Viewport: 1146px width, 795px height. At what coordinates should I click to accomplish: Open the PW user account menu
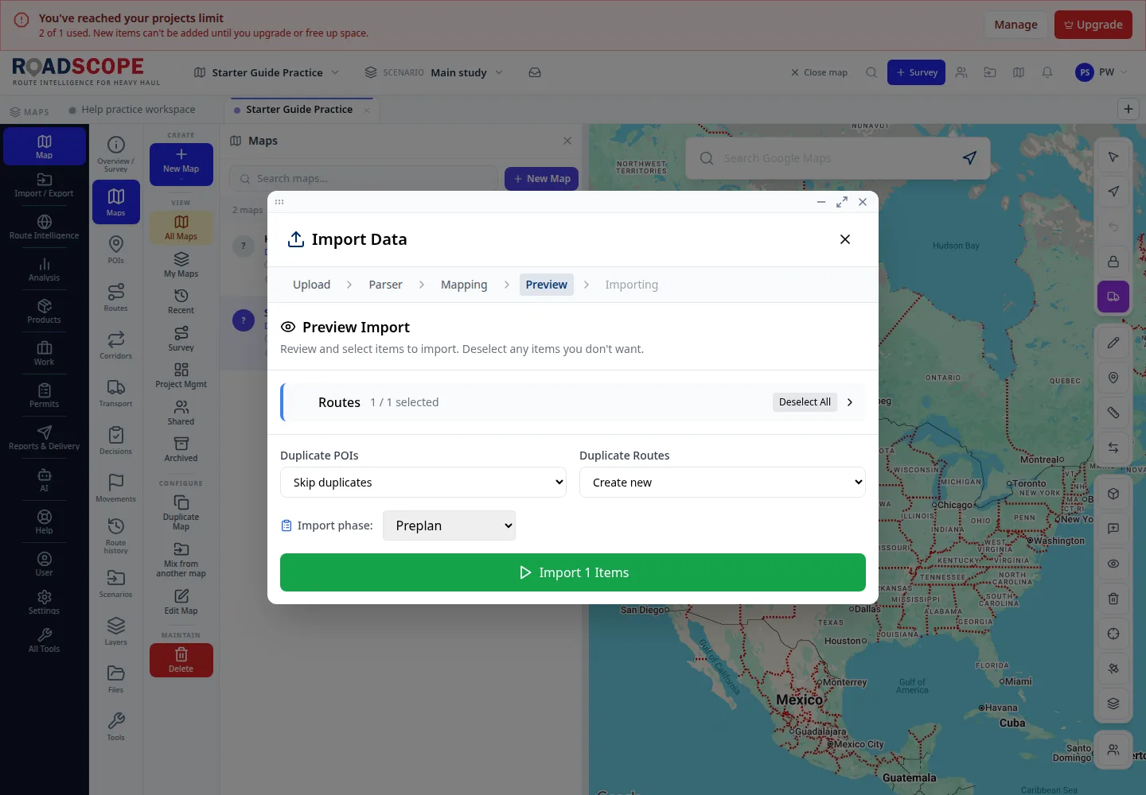point(1101,72)
